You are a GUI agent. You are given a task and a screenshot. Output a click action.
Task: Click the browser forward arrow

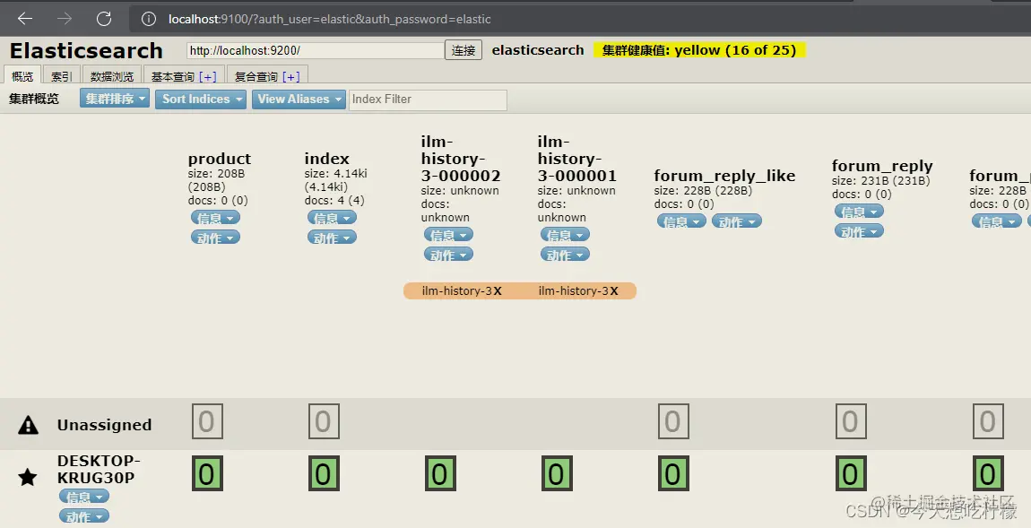(x=65, y=19)
